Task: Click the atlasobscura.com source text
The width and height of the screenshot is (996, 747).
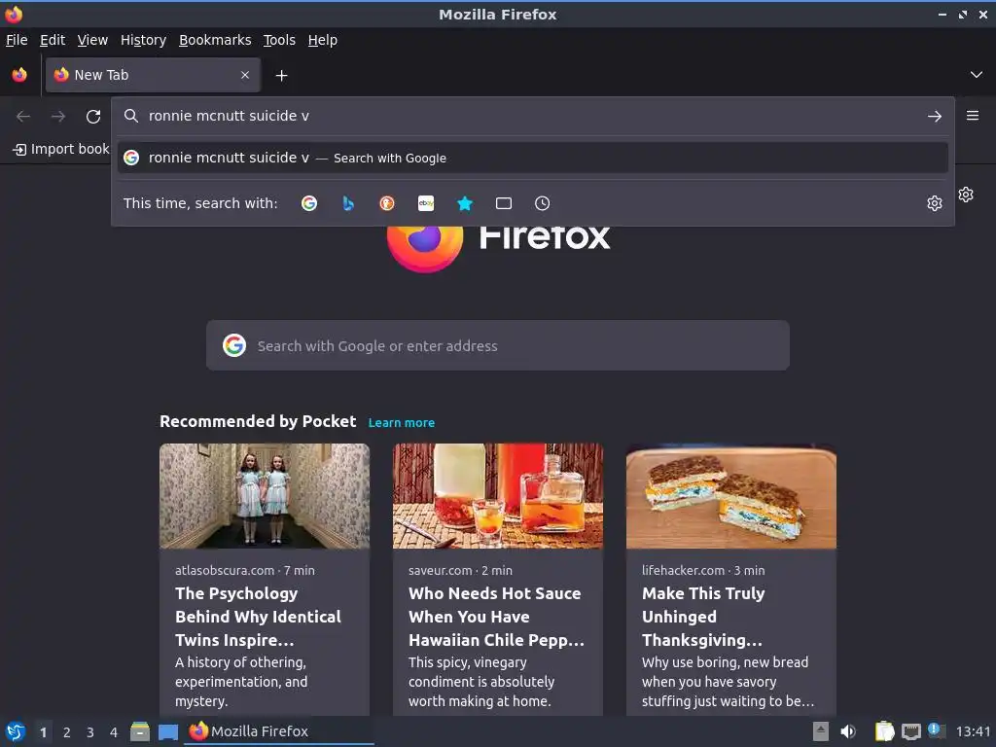Action: (225, 570)
